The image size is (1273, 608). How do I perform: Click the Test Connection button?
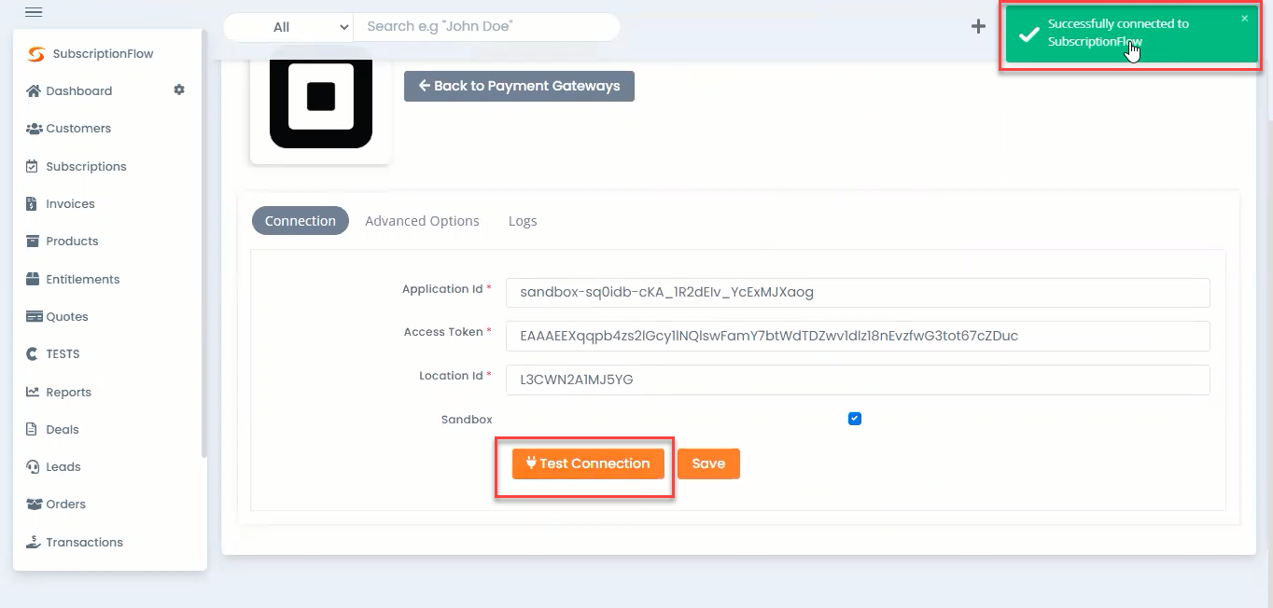point(588,463)
